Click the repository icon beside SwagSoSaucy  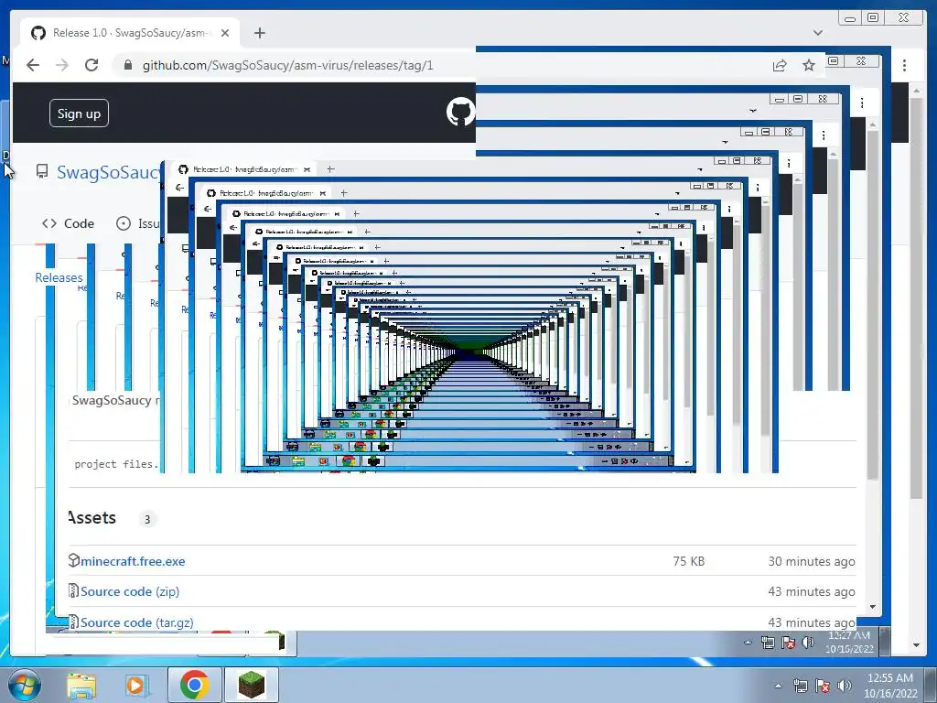pyautogui.click(x=42, y=172)
